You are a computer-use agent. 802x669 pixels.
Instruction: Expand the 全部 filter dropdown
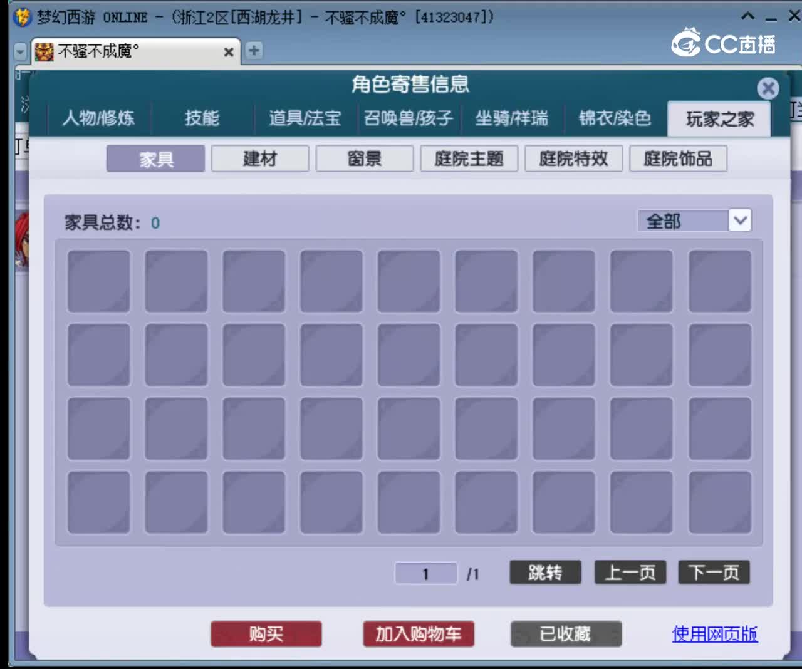(x=740, y=220)
